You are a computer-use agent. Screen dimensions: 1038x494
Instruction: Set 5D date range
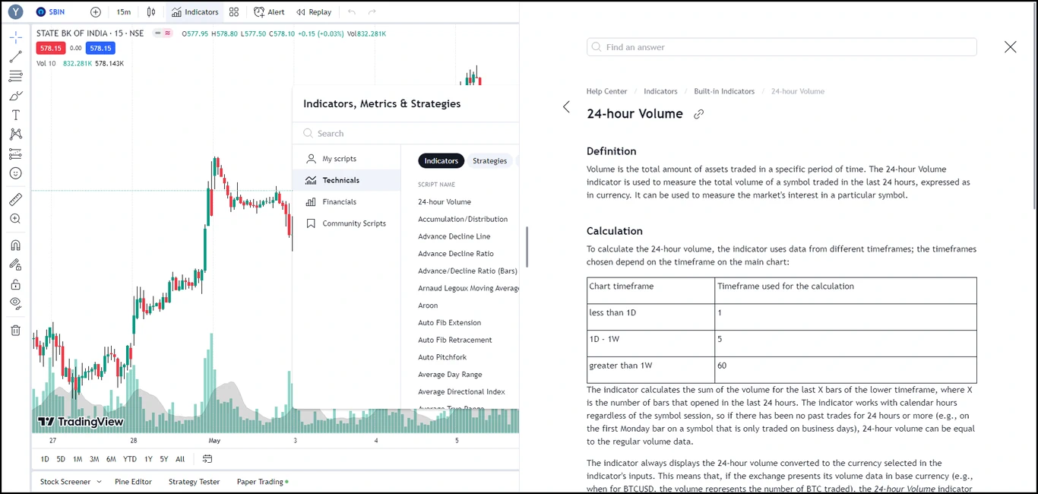(61, 459)
